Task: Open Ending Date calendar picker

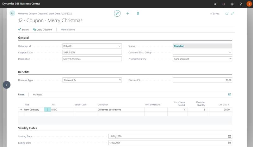Action: (x=230, y=143)
